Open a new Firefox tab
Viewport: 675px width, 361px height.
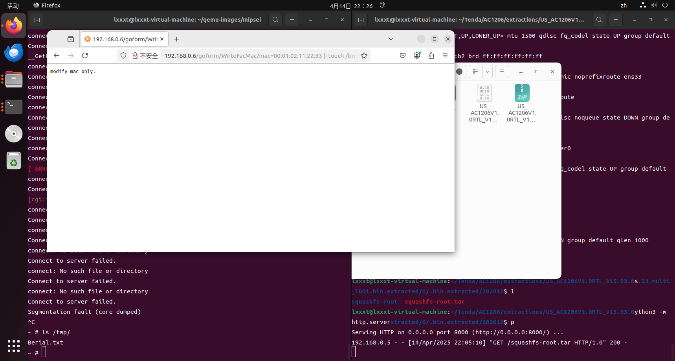(177, 39)
